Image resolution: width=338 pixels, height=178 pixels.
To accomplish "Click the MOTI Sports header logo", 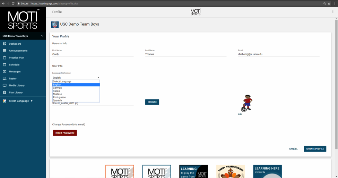I will click(196, 12).
